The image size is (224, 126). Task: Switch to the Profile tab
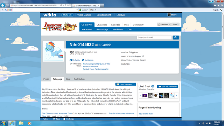[x=46, y=79]
